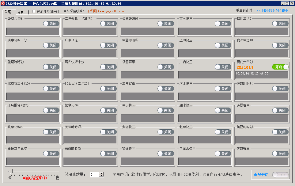
Task: Turn on 北京赛车(PK10) collection
Action: coord(51,88)
